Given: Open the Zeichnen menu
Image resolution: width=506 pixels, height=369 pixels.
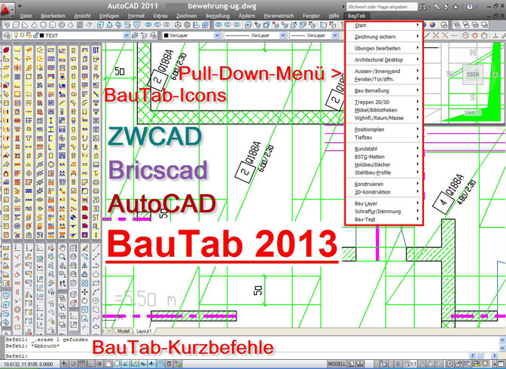Looking at the screenshot, I should coord(186,16).
